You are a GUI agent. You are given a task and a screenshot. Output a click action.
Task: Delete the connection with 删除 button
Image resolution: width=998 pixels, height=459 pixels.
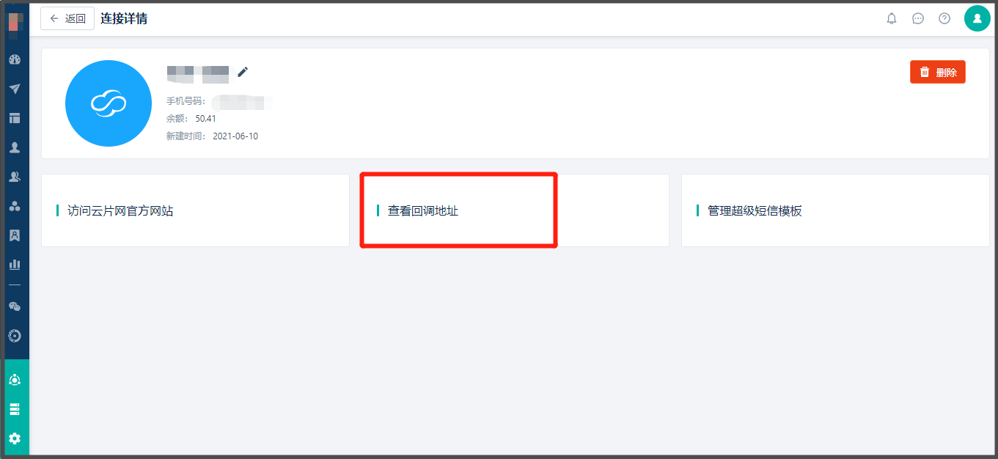click(x=938, y=72)
